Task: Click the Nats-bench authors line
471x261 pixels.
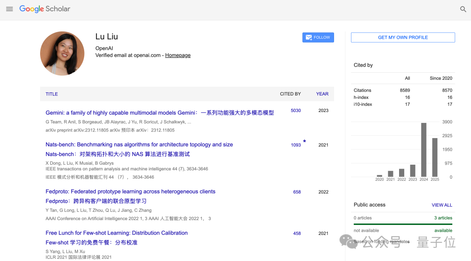Action: coord(80,163)
